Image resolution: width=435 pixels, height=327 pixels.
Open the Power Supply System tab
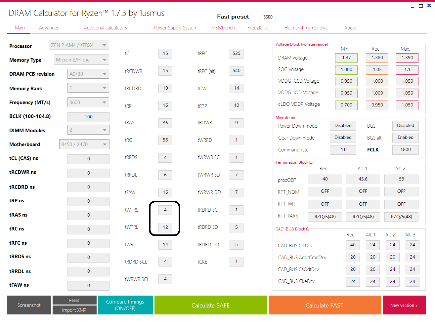176,28
